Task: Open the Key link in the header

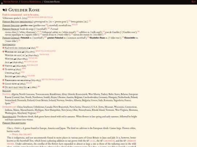Action: (193, 2)
